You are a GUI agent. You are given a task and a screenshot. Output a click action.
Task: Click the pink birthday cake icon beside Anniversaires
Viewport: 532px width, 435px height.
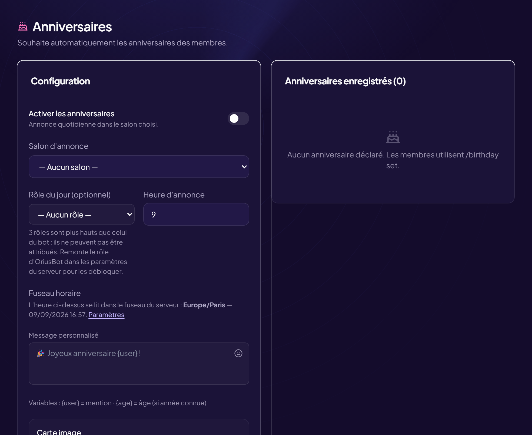click(23, 27)
